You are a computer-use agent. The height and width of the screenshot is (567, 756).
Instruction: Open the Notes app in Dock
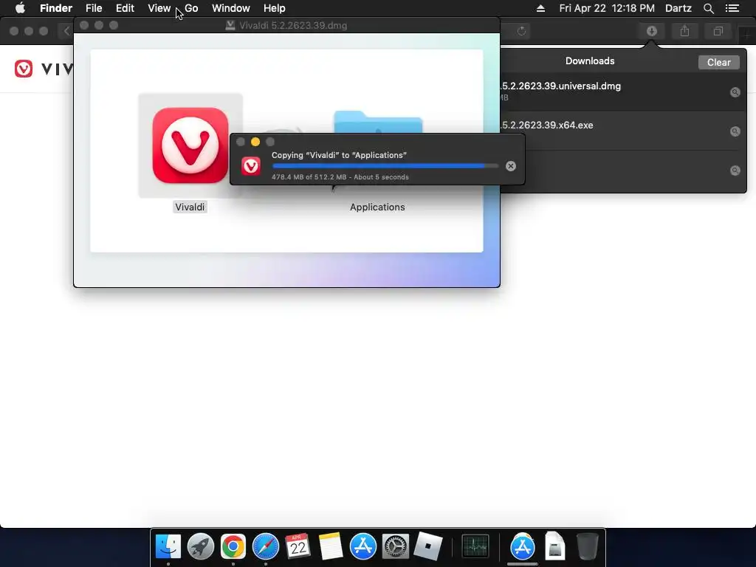pos(330,546)
